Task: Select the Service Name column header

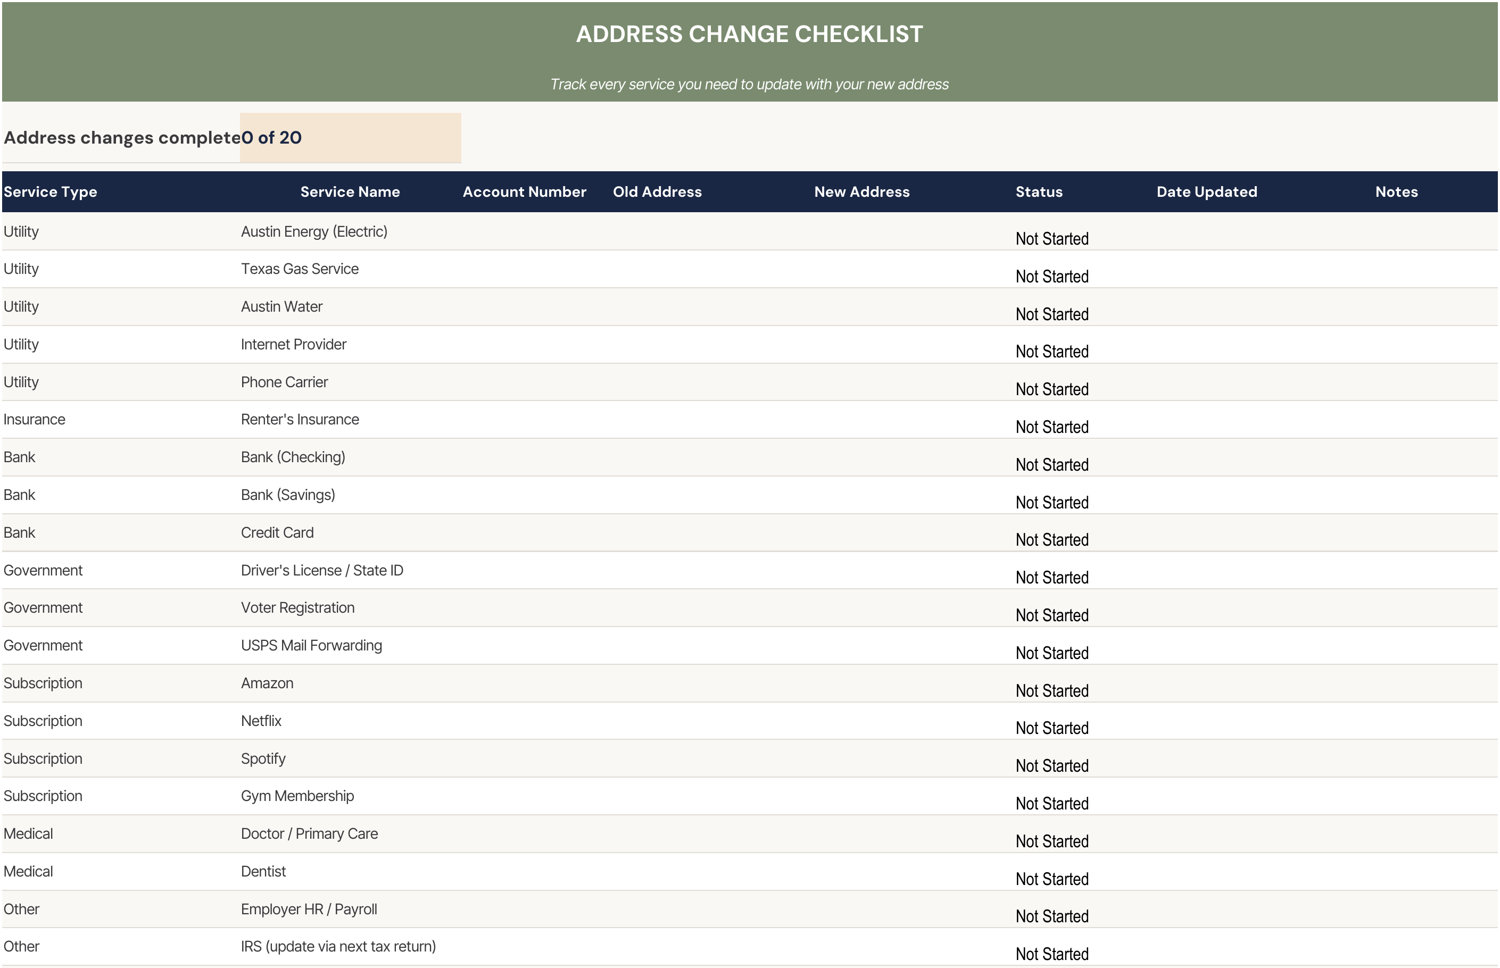Action: click(350, 191)
